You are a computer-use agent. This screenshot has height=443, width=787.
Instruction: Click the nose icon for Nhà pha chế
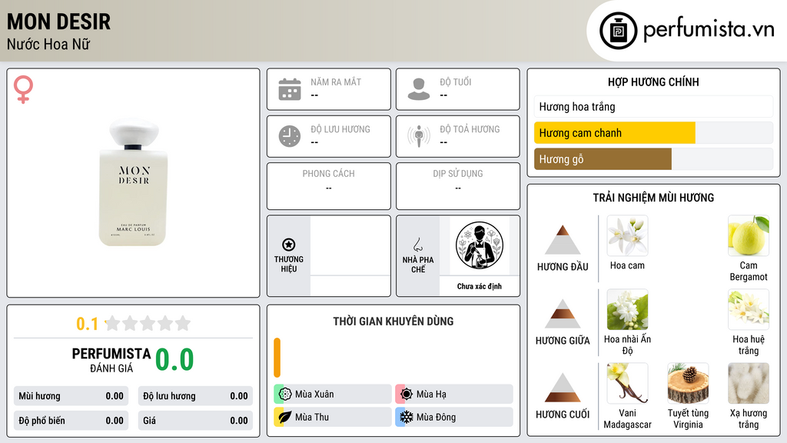click(417, 245)
